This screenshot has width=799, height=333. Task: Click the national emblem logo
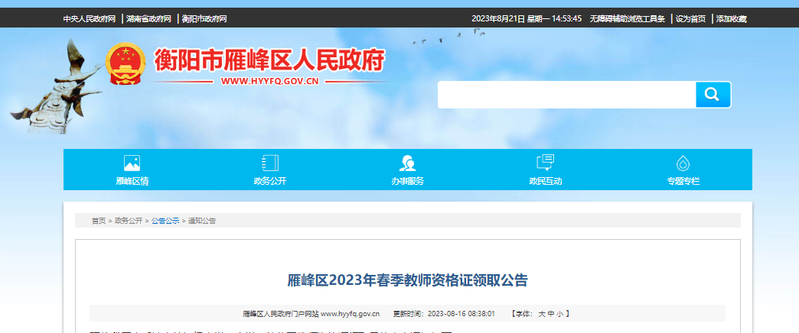pos(124,64)
